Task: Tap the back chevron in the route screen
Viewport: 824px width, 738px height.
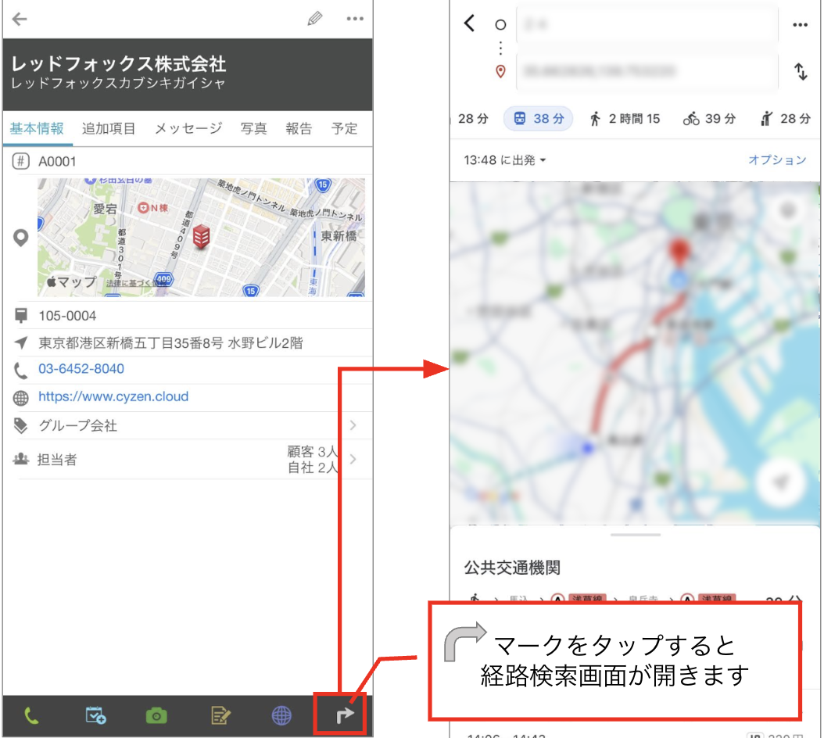Action: (x=469, y=23)
